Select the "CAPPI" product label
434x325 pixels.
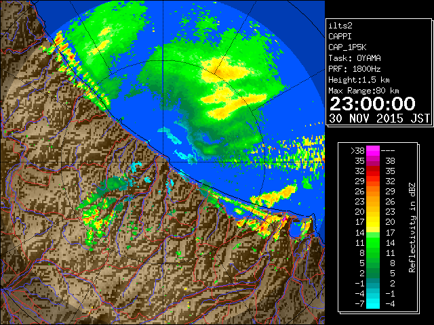click(340, 37)
